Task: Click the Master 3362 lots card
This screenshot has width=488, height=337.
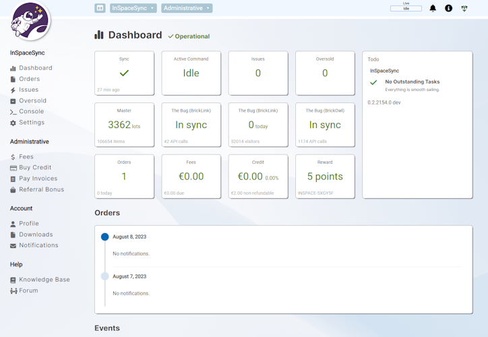Action: [124, 125]
